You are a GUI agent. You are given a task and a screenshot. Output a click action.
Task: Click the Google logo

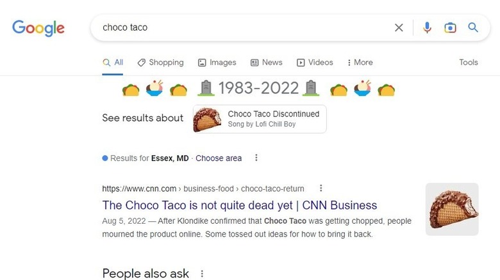(x=38, y=28)
